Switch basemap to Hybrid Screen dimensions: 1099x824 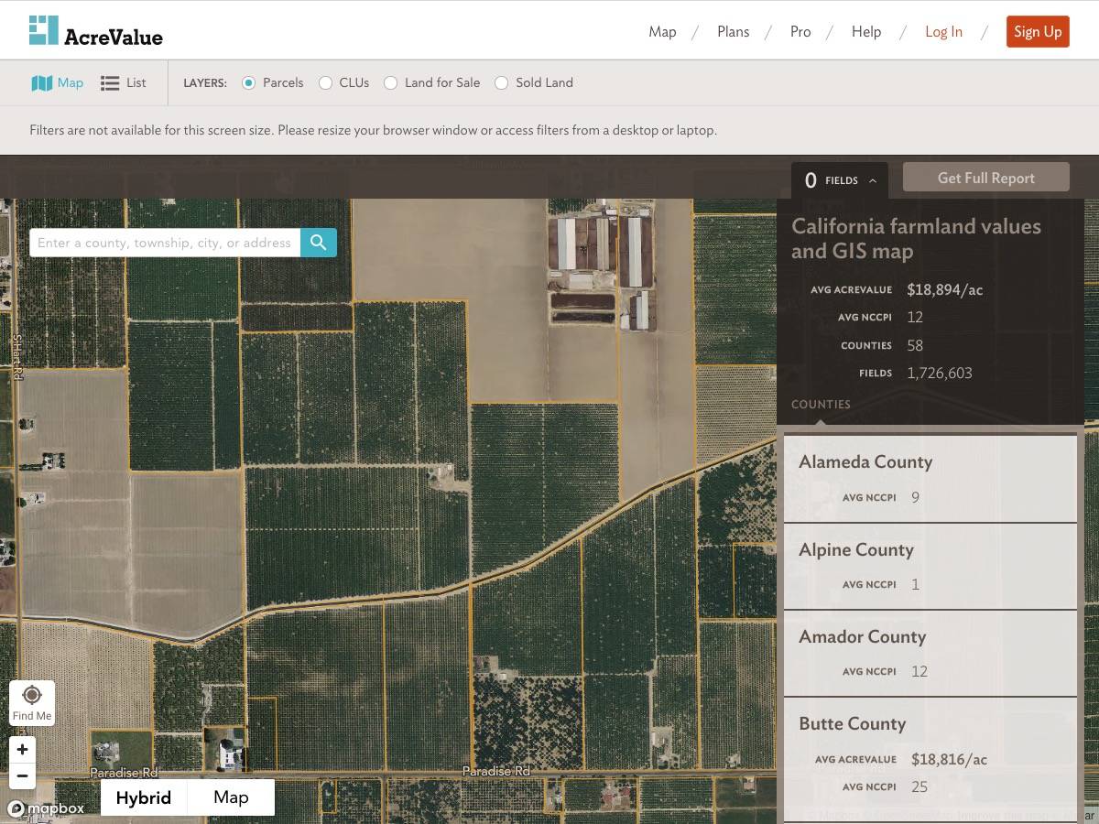pyautogui.click(x=144, y=797)
